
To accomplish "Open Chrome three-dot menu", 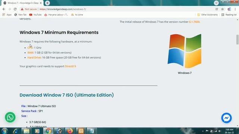I will pos(235,9).
